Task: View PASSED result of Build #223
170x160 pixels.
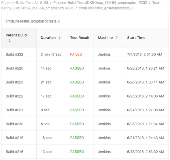Action: coord(77,82)
